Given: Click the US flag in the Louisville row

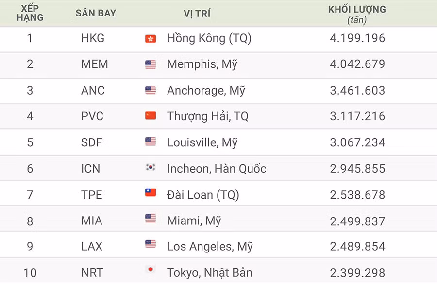Looking at the screenshot, I should (x=151, y=142).
